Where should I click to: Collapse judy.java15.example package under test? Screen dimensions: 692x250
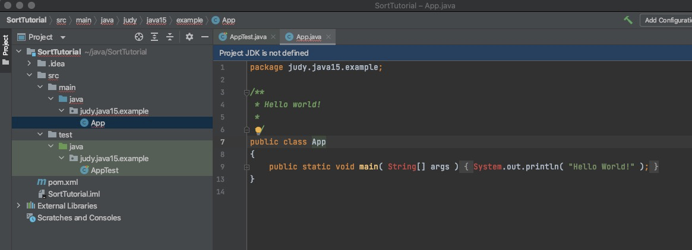coord(61,158)
